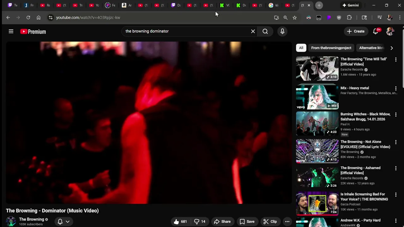Open YouTube notifications bell
This screenshot has width=404, height=227.
(376, 31)
